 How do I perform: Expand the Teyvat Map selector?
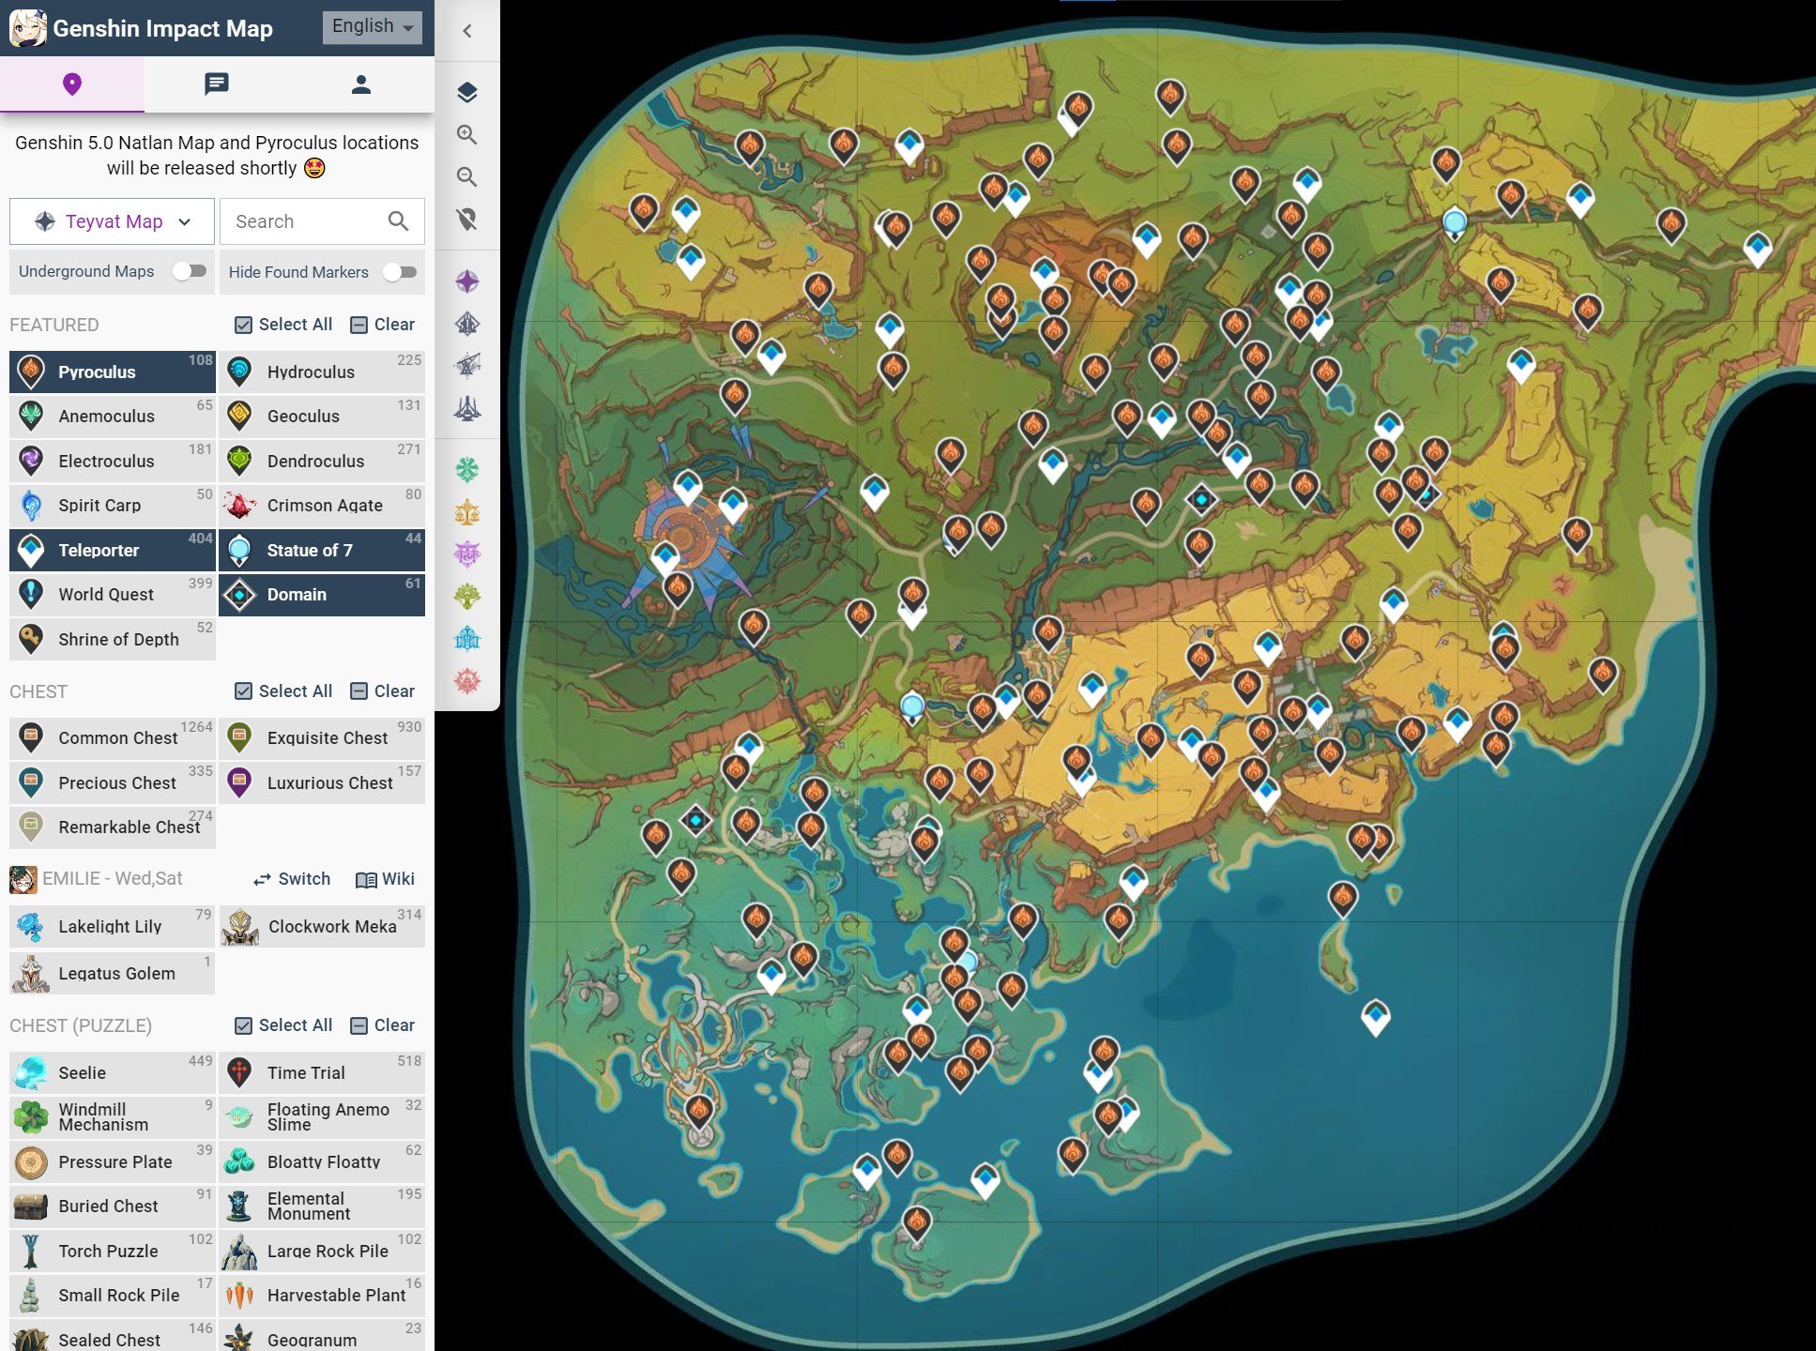pos(111,220)
